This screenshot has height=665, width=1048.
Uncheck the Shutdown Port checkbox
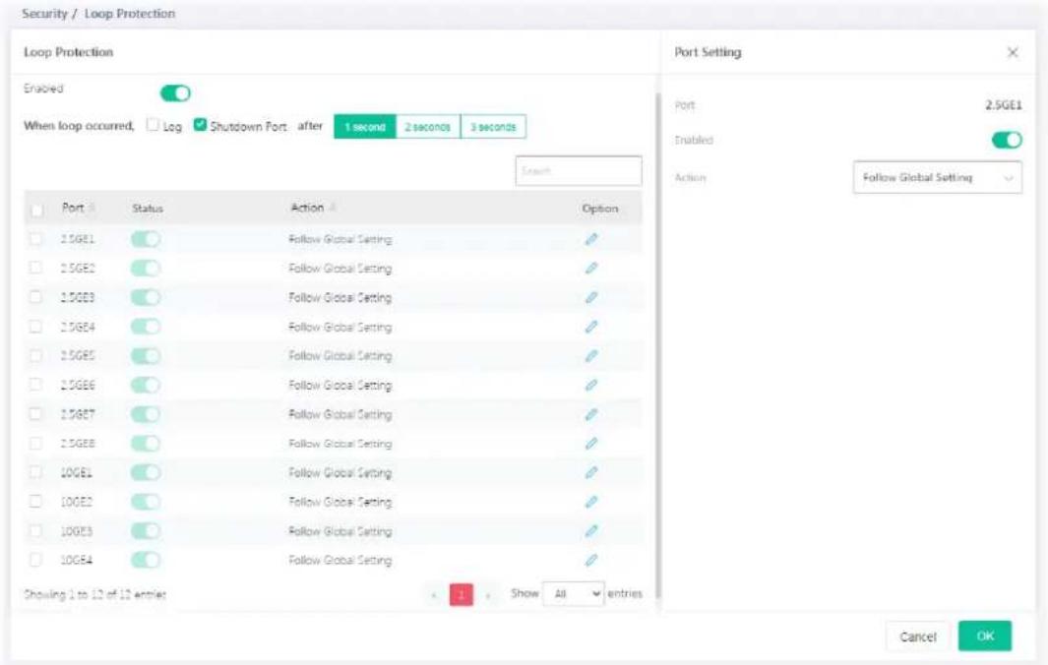[x=200, y=125]
